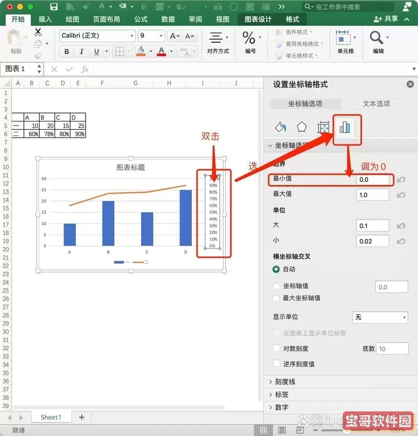Screen dimensions: 418x436
Task: Click the Name Box showing 图表 1
Action: 18,69
